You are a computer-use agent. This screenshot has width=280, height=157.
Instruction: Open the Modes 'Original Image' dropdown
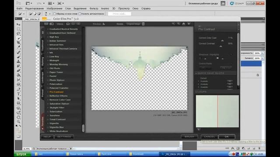(x=135, y=24)
